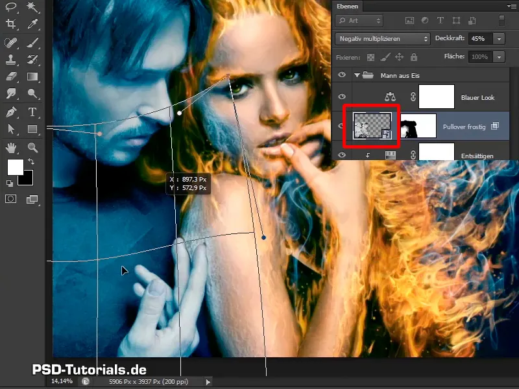This screenshot has height=389, width=519.
Task: Click the Deckkraft 45% value field
Action: click(x=480, y=39)
